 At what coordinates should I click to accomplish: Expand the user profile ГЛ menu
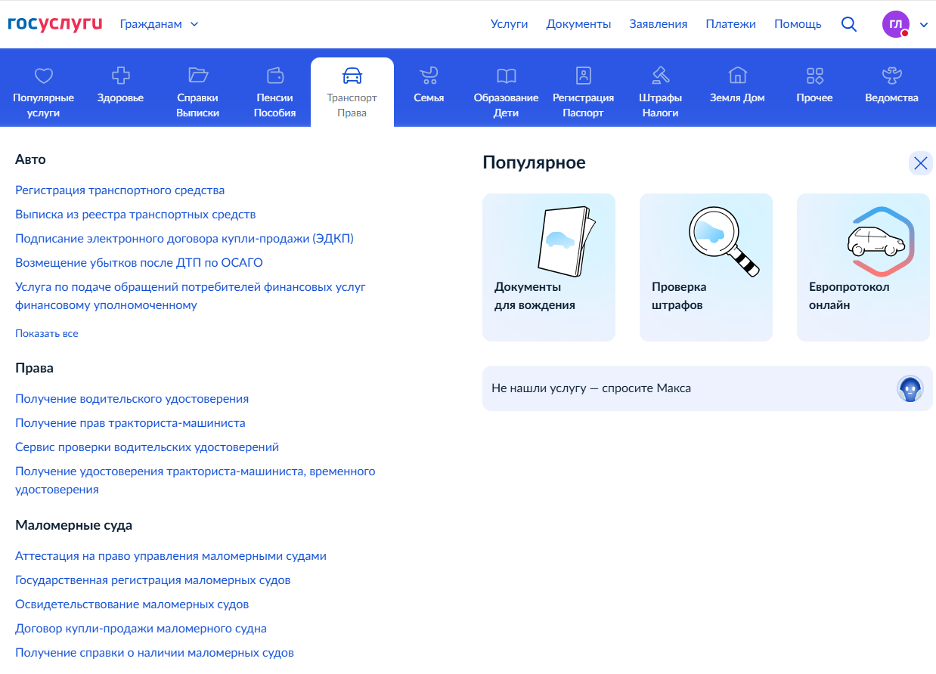(905, 24)
